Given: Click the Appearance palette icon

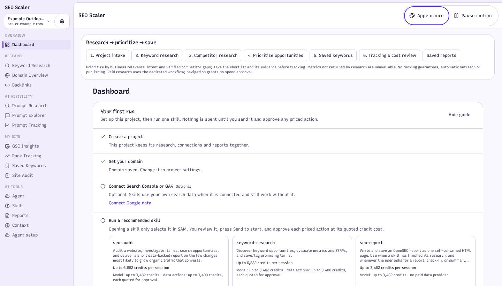Looking at the screenshot, I should point(412,16).
